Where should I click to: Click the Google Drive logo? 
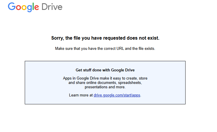pyautogui.click(x=35, y=7)
